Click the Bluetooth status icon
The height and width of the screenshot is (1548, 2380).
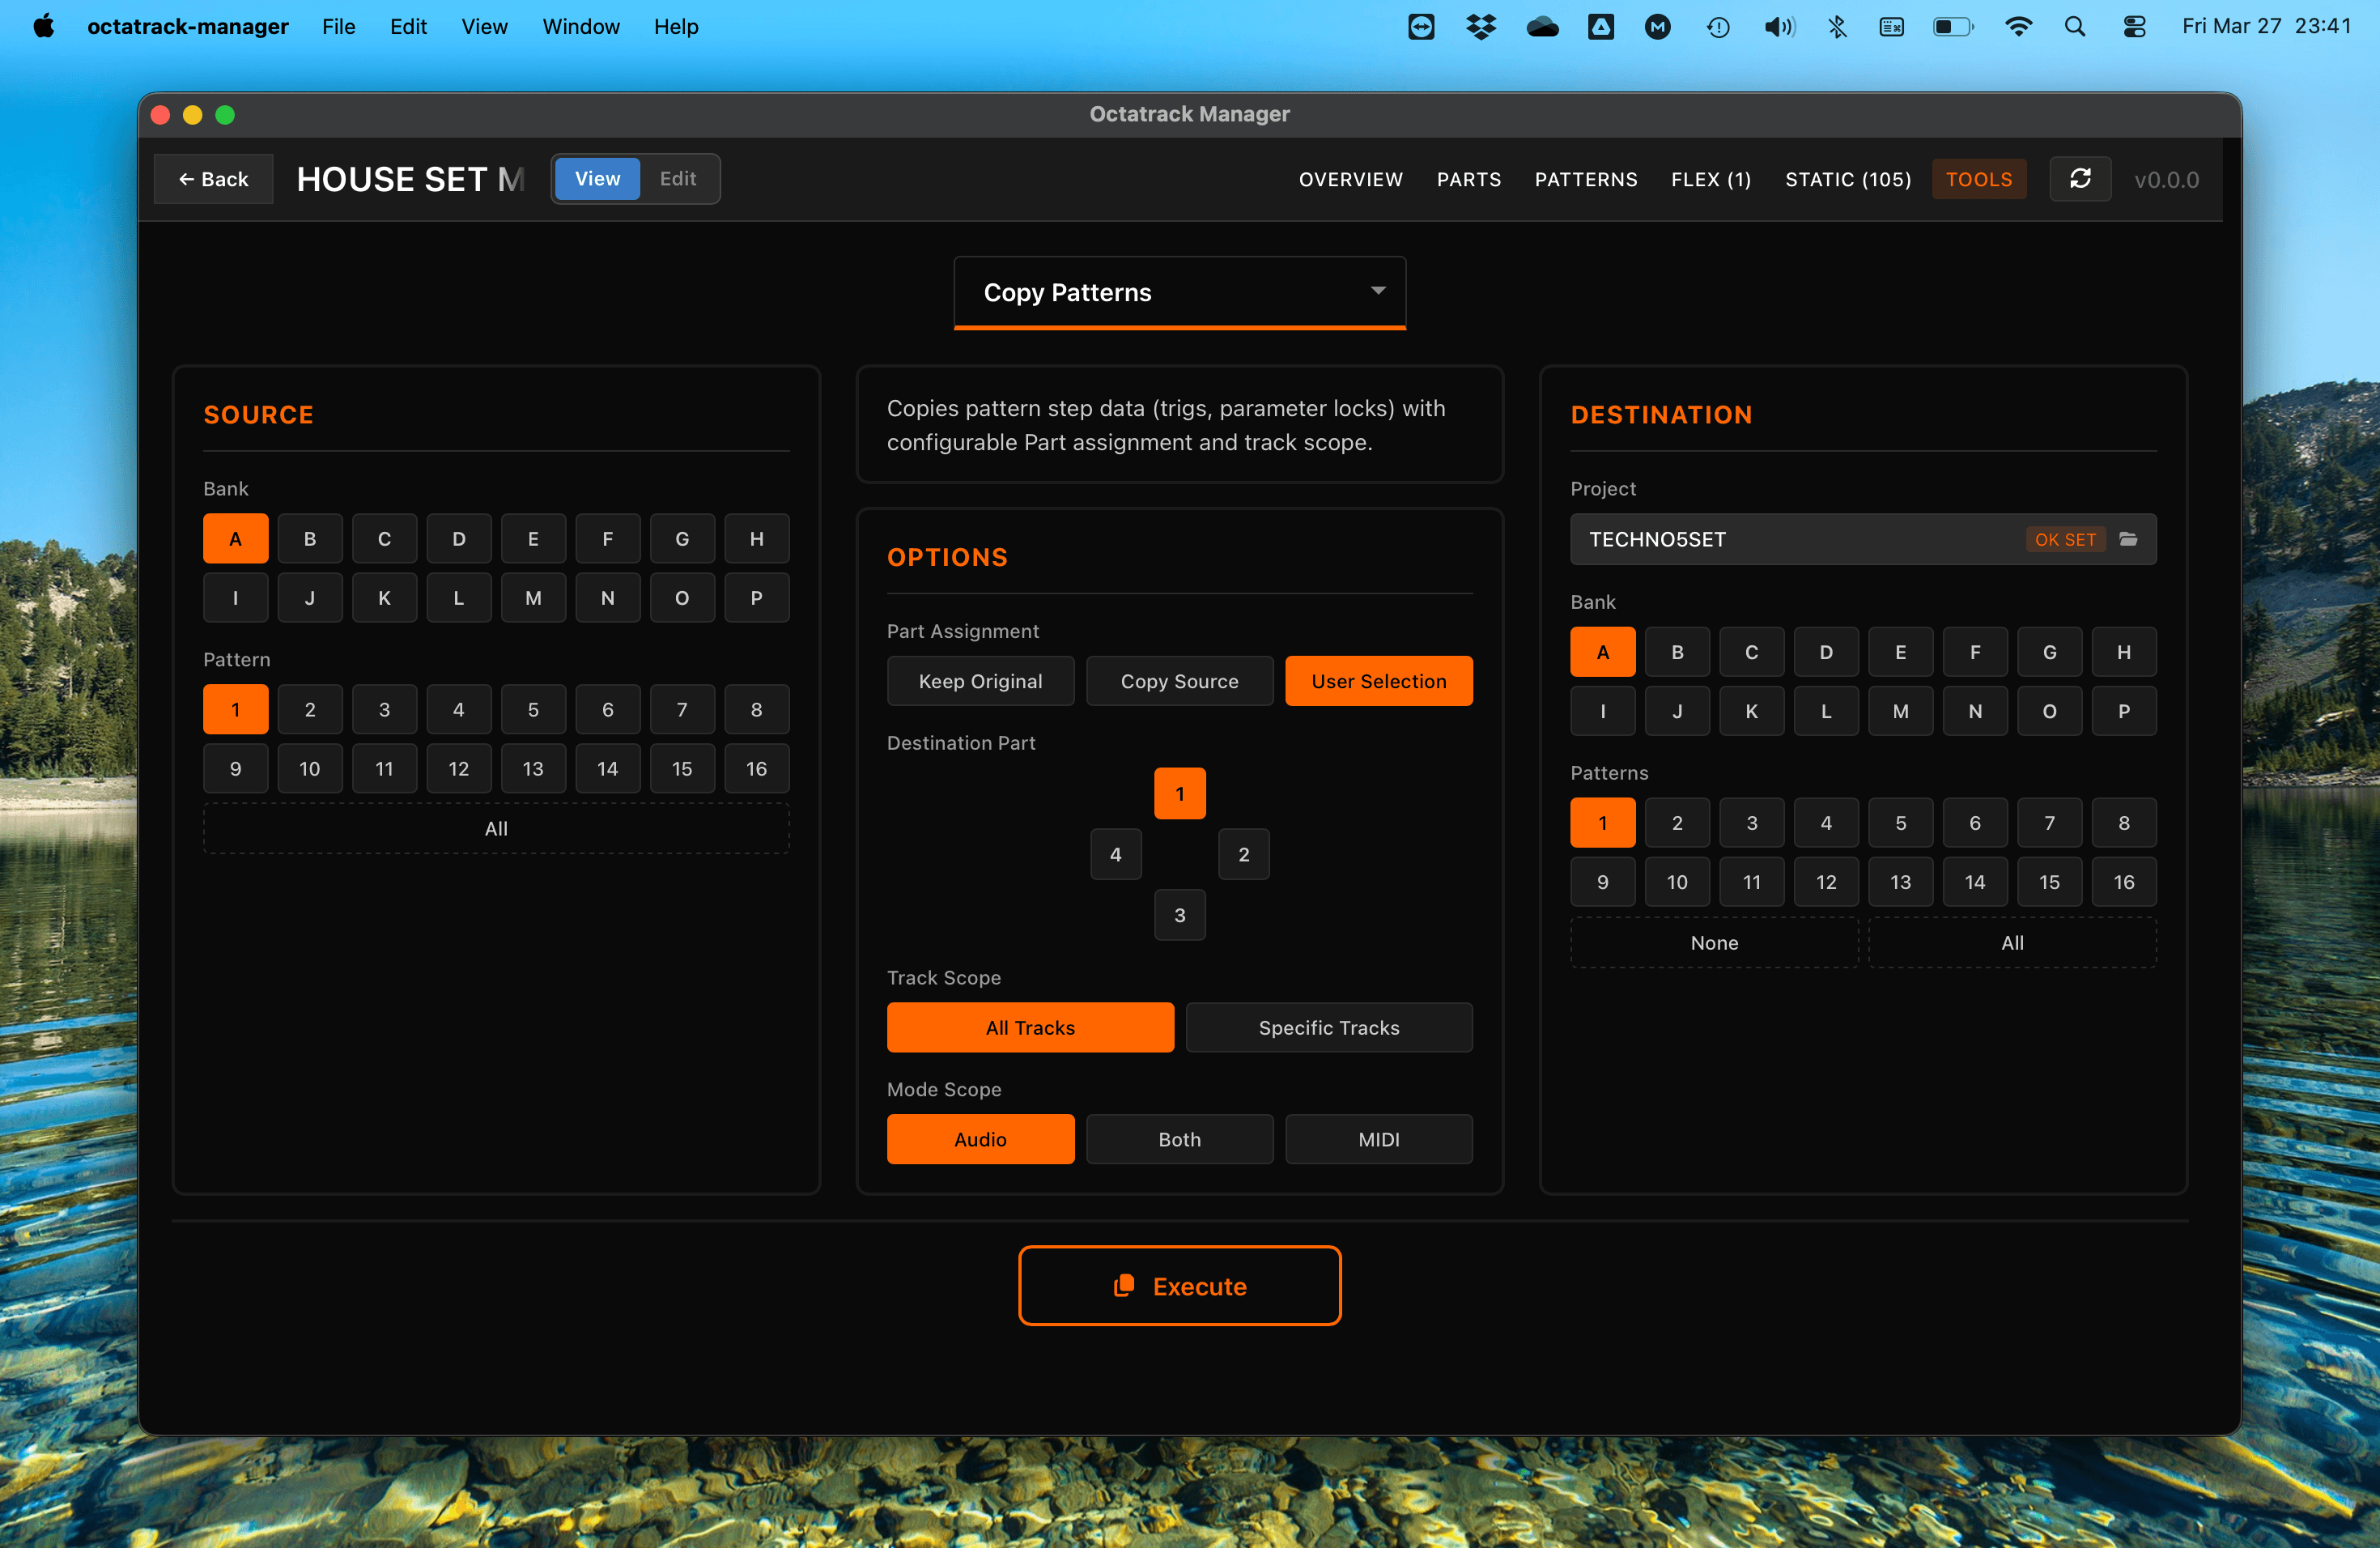pos(1838,27)
